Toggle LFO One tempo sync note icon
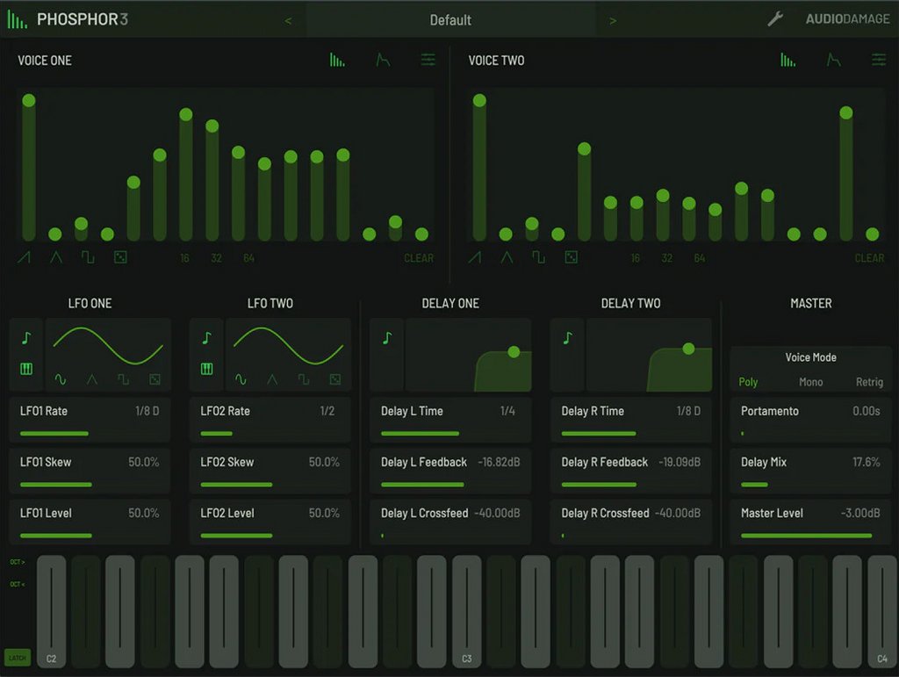899x677 pixels. pyautogui.click(x=26, y=338)
